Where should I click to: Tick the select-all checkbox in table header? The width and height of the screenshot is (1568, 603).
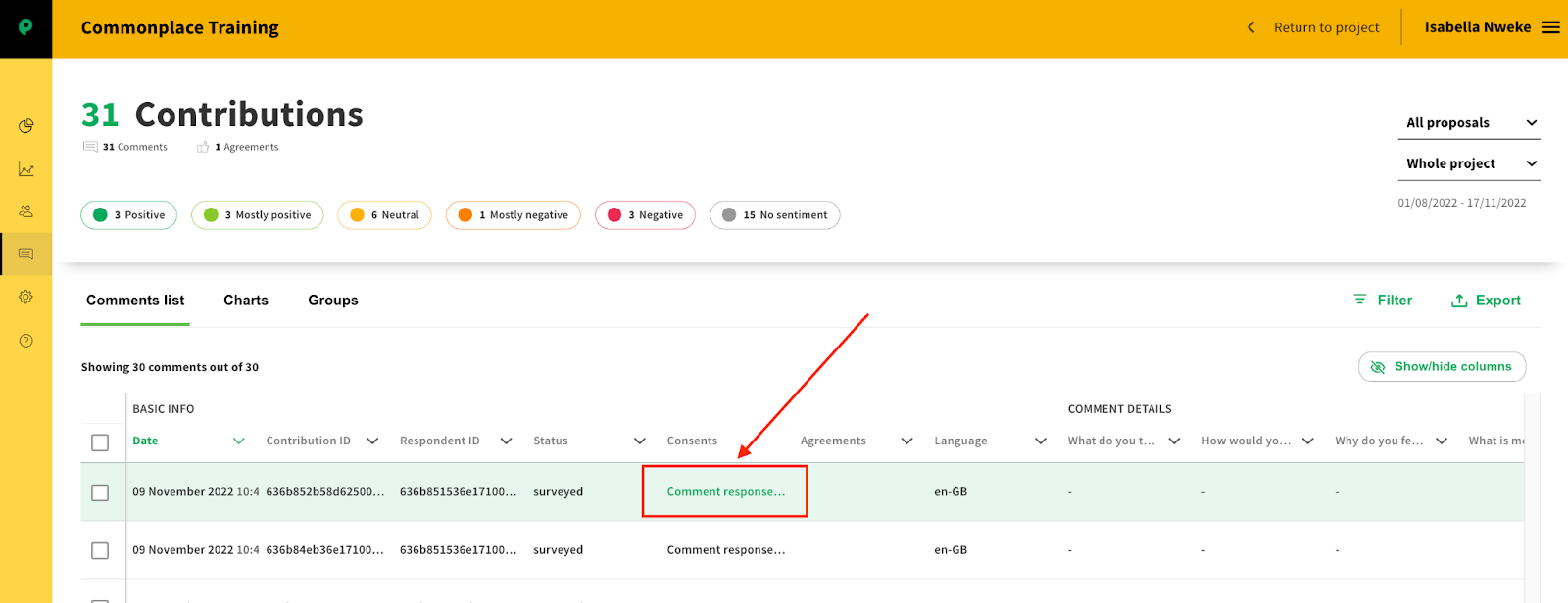coord(100,442)
